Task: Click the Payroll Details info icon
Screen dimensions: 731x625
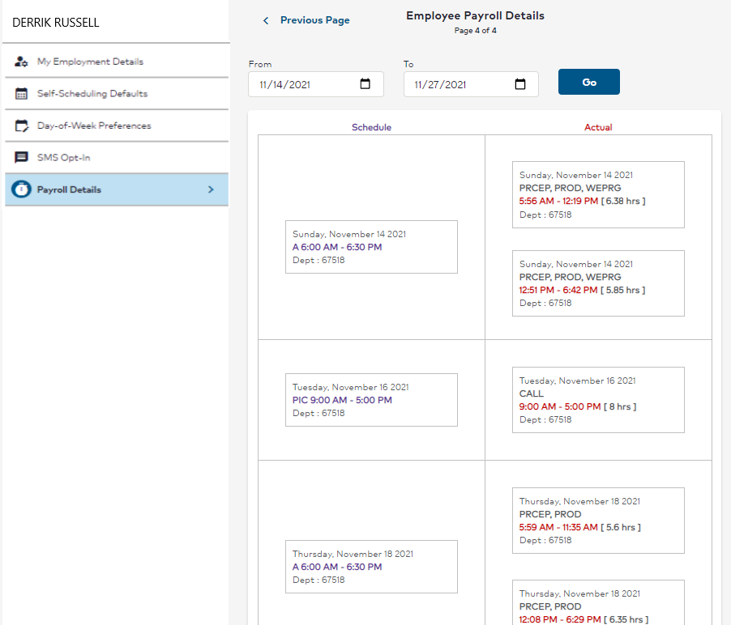Action: click(x=19, y=189)
